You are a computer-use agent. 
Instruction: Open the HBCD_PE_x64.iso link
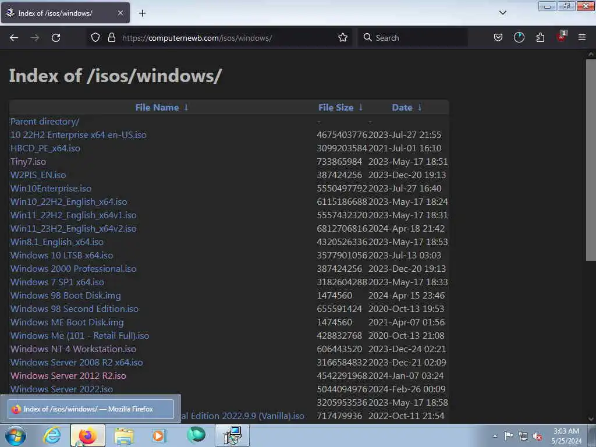click(x=45, y=148)
